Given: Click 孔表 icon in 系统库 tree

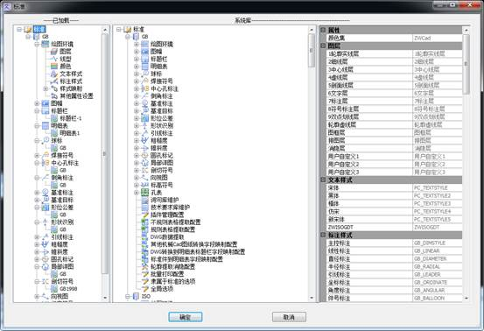Looking at the screenshot, I should point(144,193).
